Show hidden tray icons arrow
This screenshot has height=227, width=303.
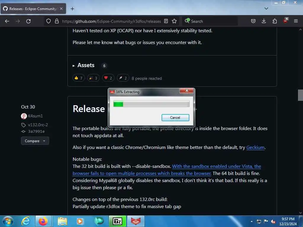coord(252,221)
